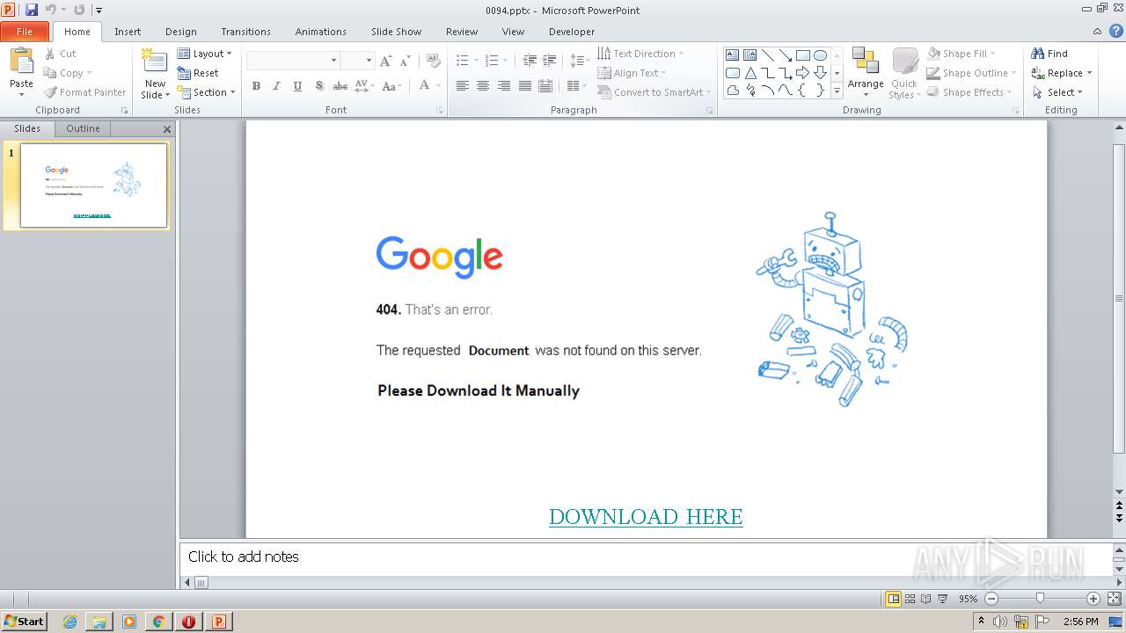The image size is (1126, 633).
Task: Select the Right Arrow shape in gallery
Action: pyautogui.click(x=802, y=73)
